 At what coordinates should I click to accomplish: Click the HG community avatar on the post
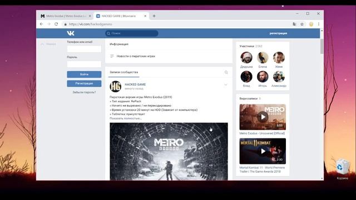(x=115, y=87)
